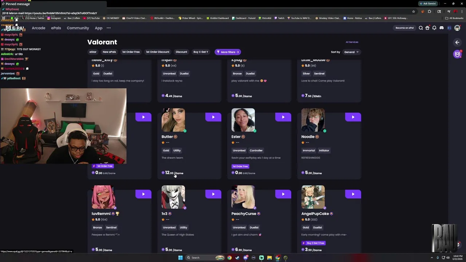
Task: Click the blue cat mascot icon in the header
Action: tap(449, 28)
